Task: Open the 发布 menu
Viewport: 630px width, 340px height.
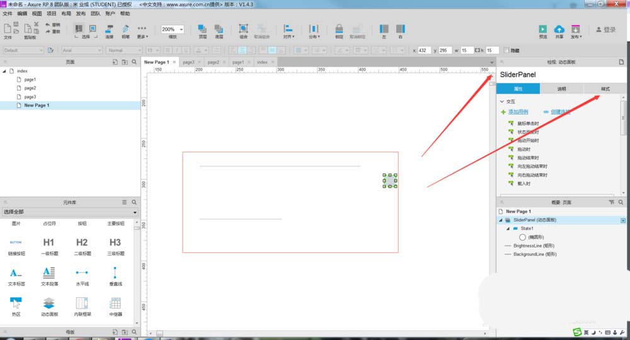Action: tap(81, 14)
